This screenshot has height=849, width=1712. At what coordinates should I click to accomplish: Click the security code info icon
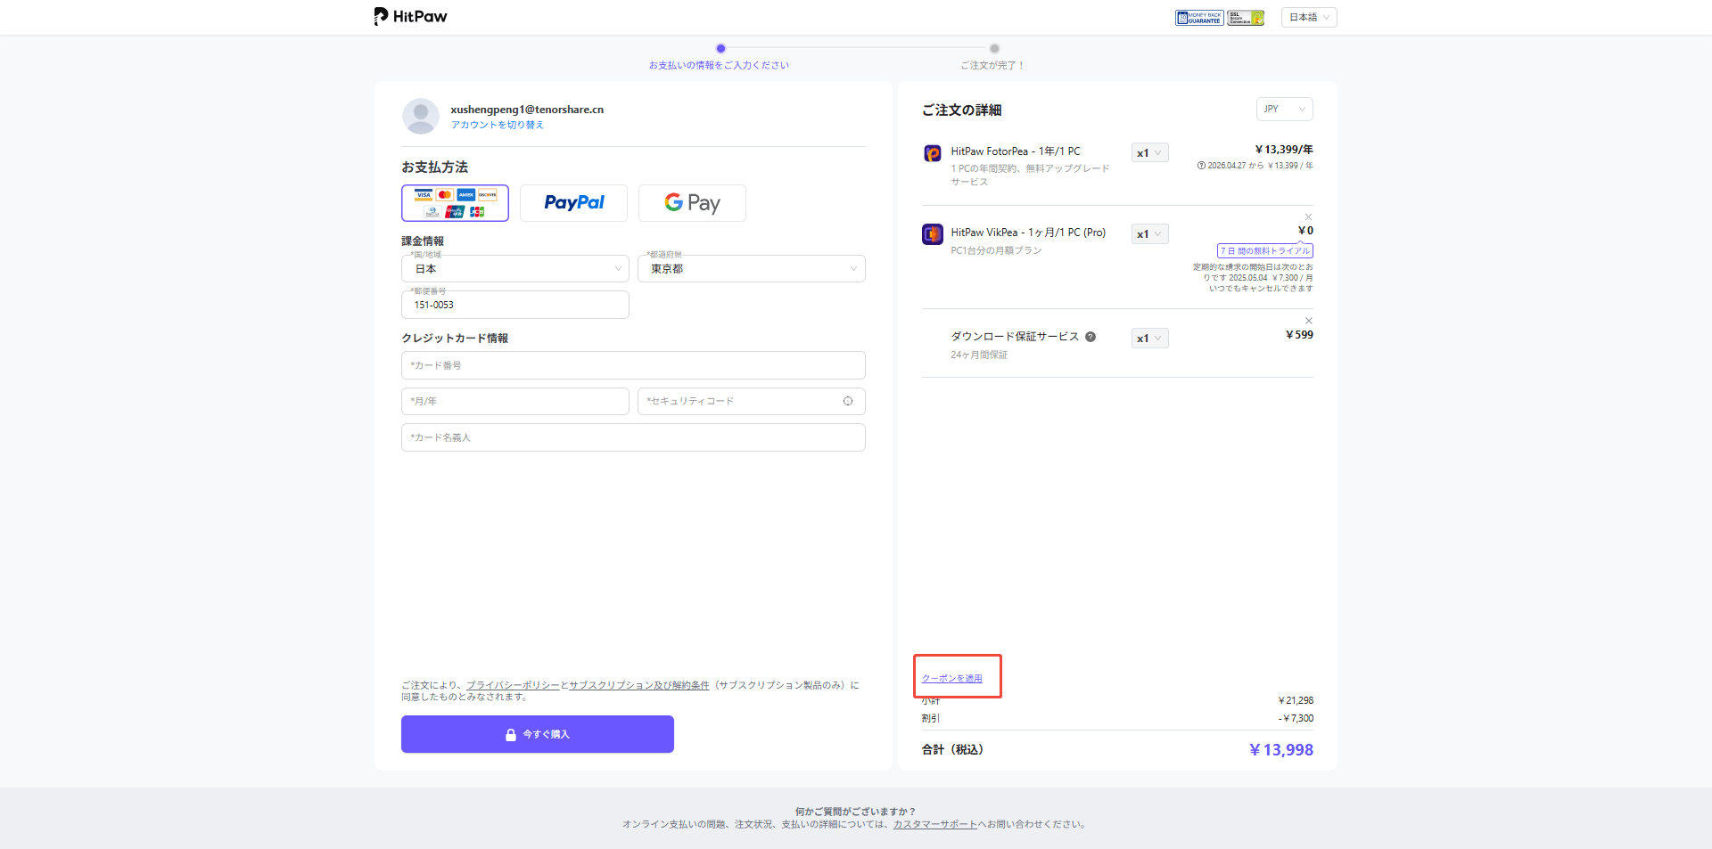(847, 401)
